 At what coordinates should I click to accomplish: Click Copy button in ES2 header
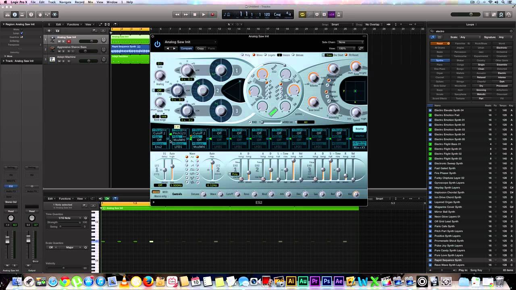click(x=200, y=48)
